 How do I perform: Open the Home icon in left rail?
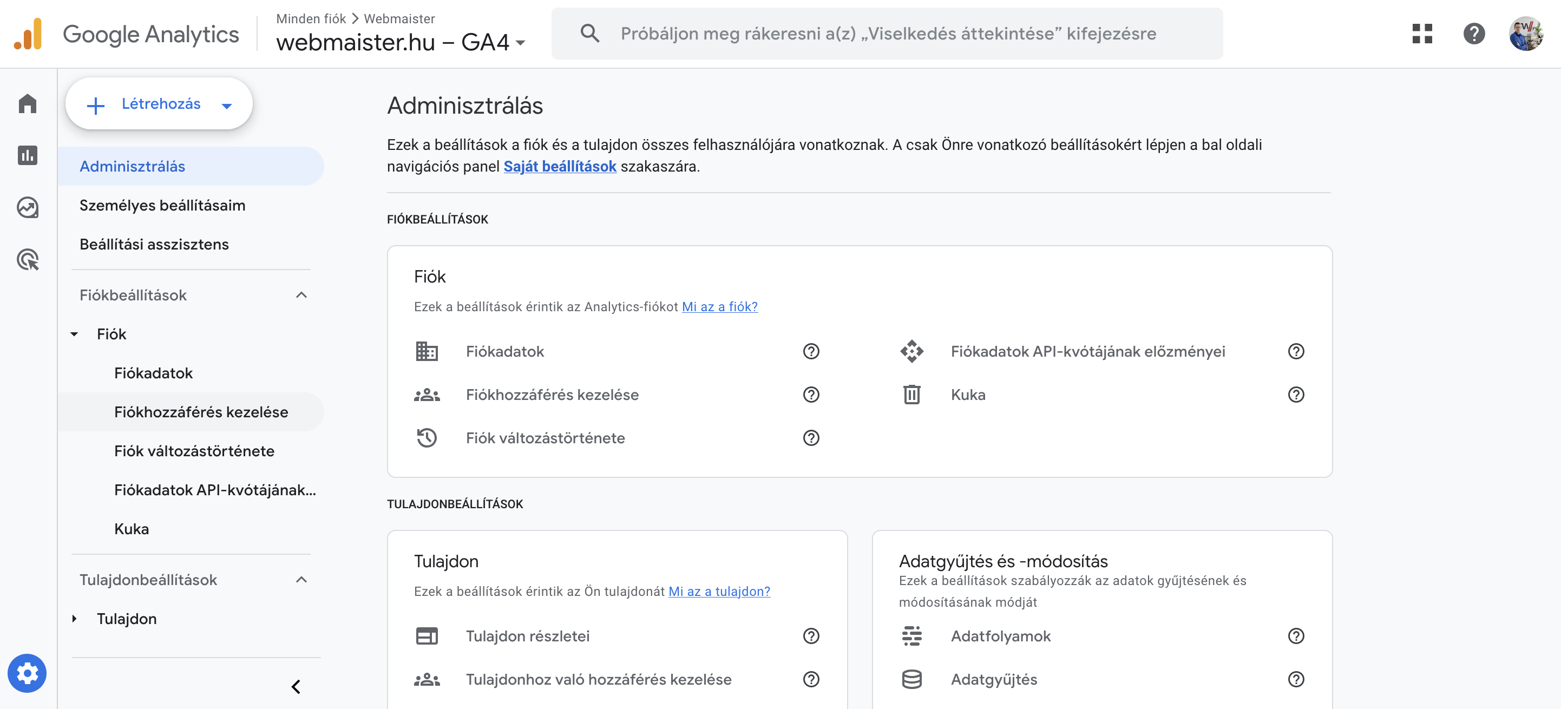(x=27, y=103)
